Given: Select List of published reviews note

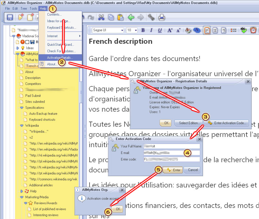Looking at the screenshot, I should [49, 209].
